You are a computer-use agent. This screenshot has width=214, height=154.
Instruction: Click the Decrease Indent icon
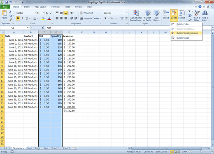(72, 19)
